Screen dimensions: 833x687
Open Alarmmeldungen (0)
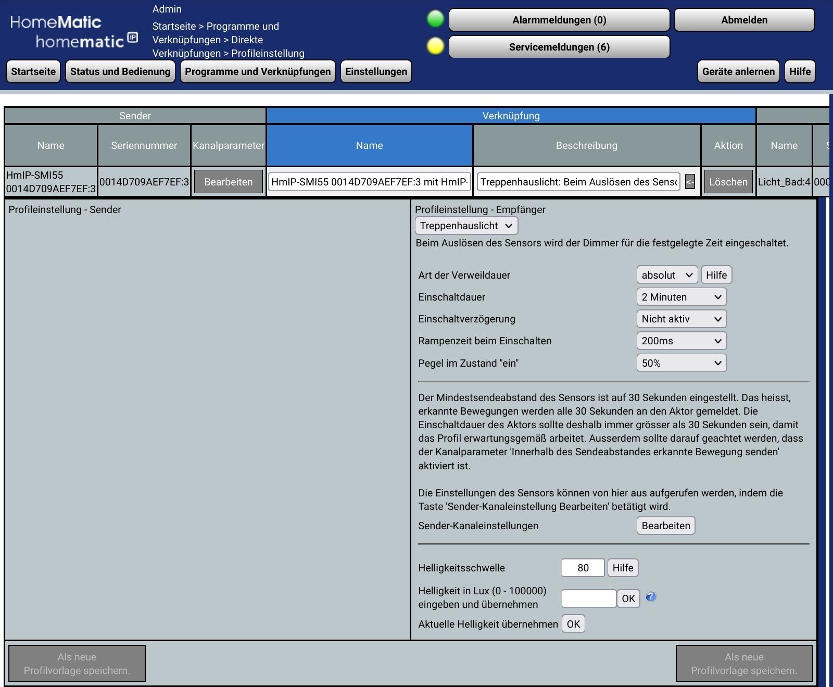tap(559, 20)
